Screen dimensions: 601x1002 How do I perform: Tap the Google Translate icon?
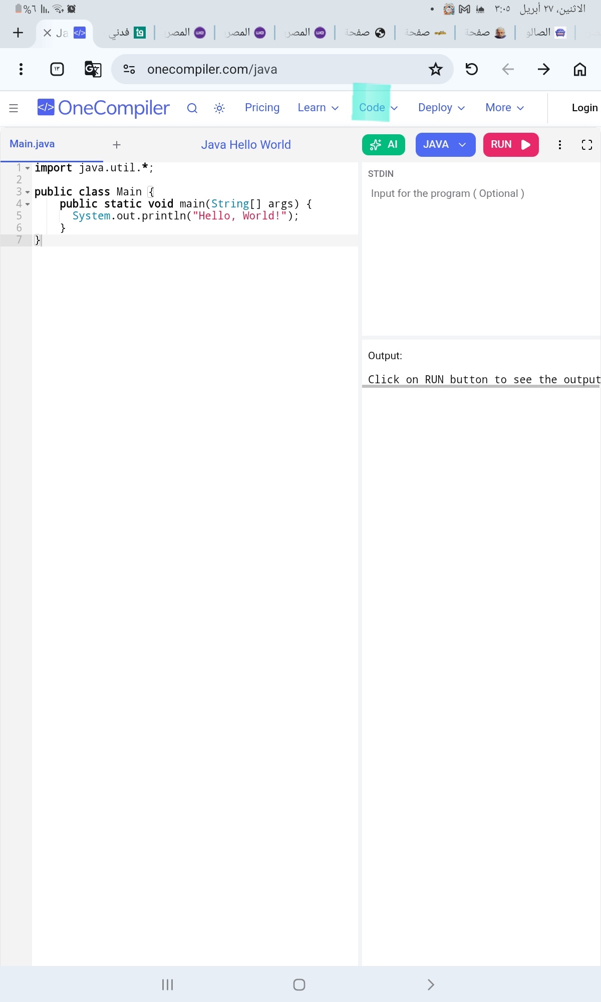(x=93, y=69)
